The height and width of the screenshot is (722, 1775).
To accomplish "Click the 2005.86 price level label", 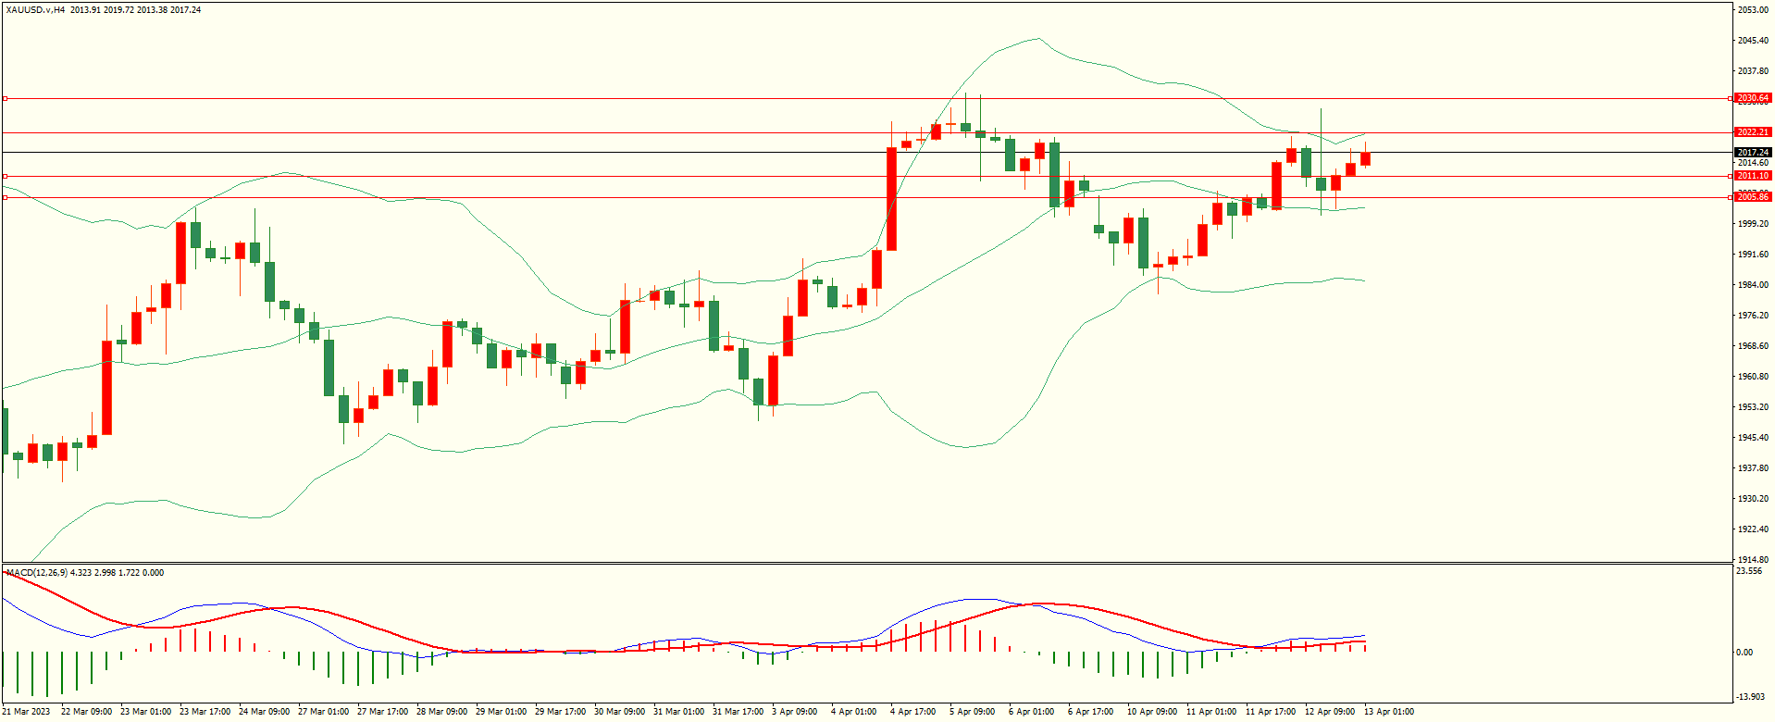I will tap(1752, 197).
